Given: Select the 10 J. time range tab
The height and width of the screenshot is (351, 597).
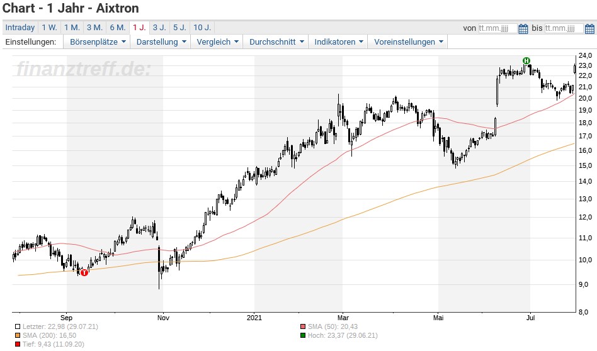Looking at the screenshot, I should tap(202, 28).
